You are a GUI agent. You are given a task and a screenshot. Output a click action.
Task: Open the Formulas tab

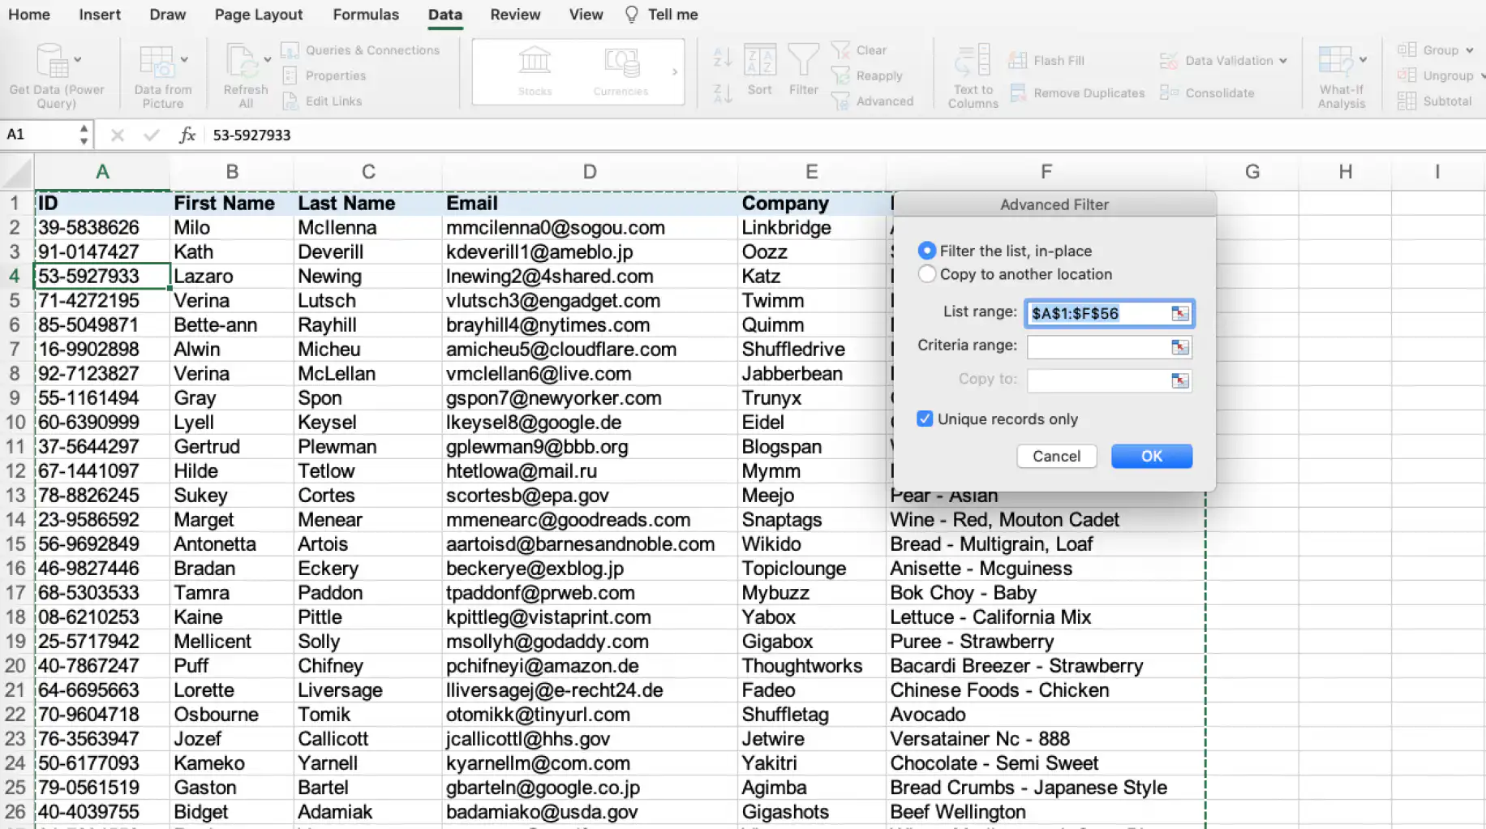pyautogui.click(x=366, y=15)
